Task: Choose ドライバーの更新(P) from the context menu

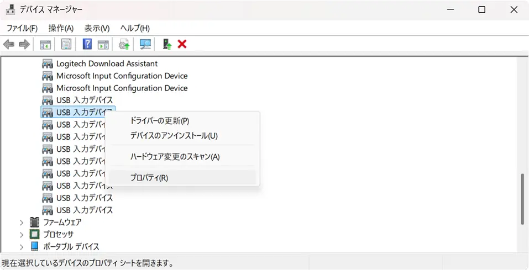Action: (x=159, y=121)
